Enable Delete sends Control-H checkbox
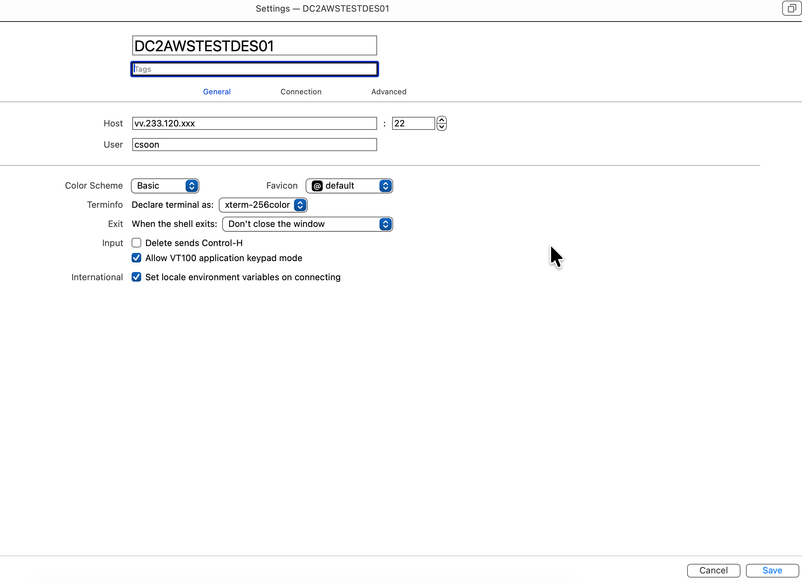This screenshot has width=802, height=583. [136, 243]
